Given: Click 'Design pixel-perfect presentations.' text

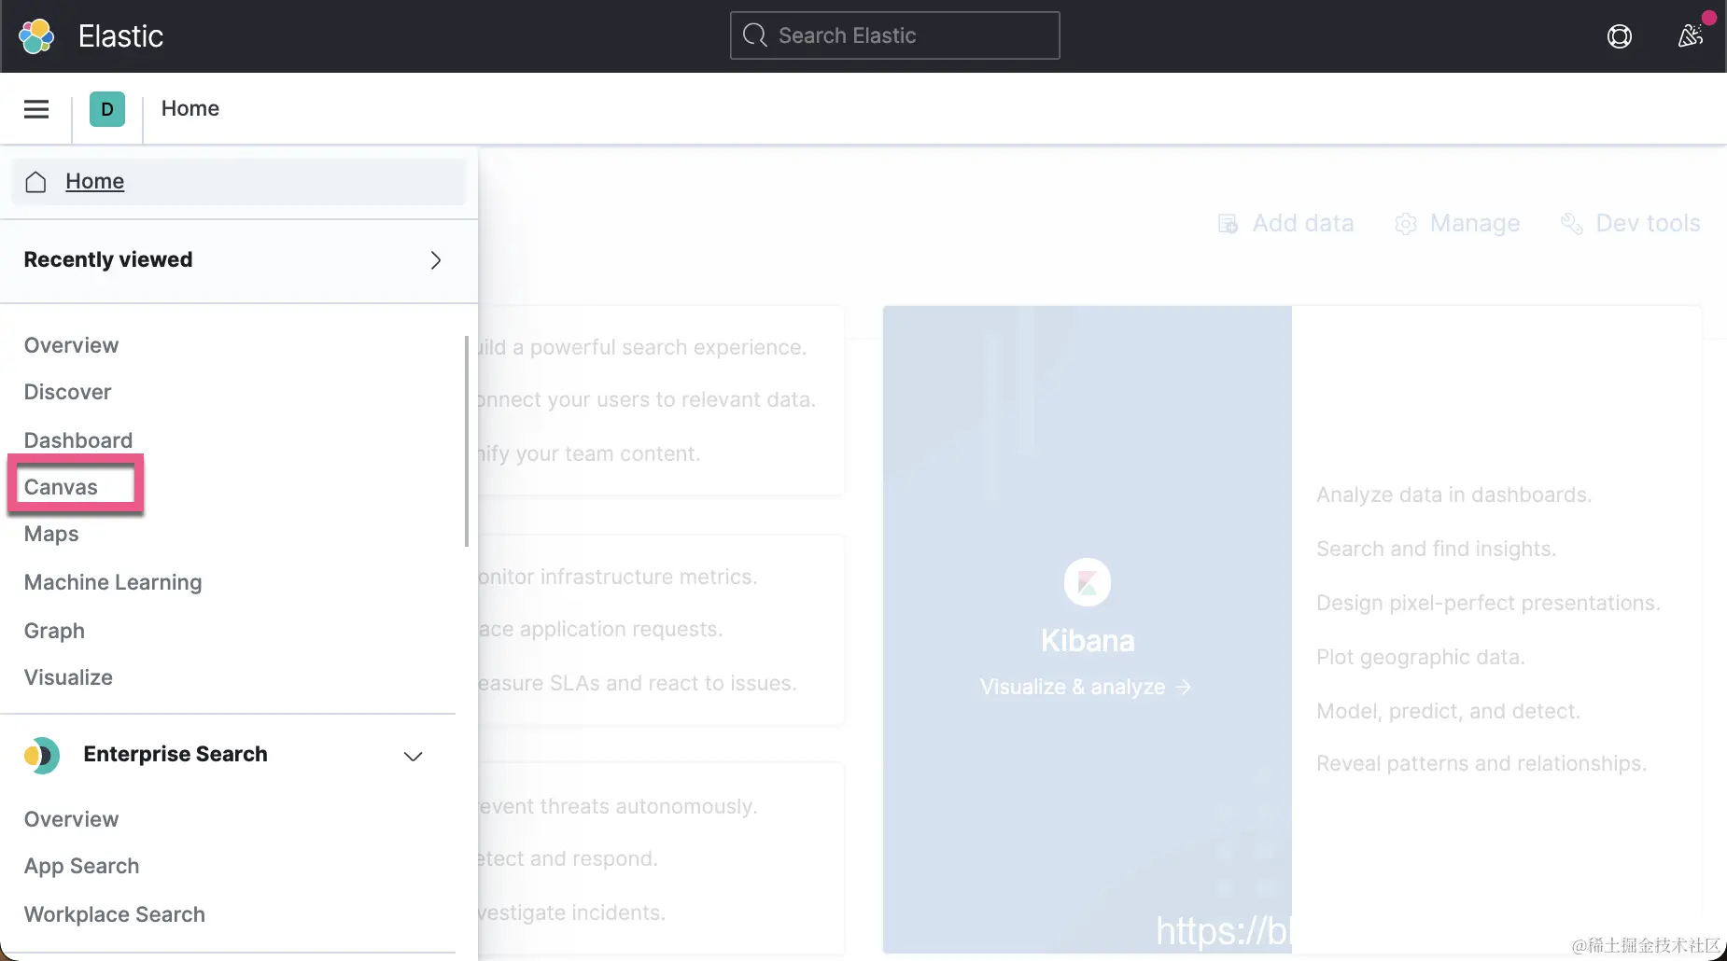Looking at the screenshot, I should pyautogui.click(x=1488, y=604).
